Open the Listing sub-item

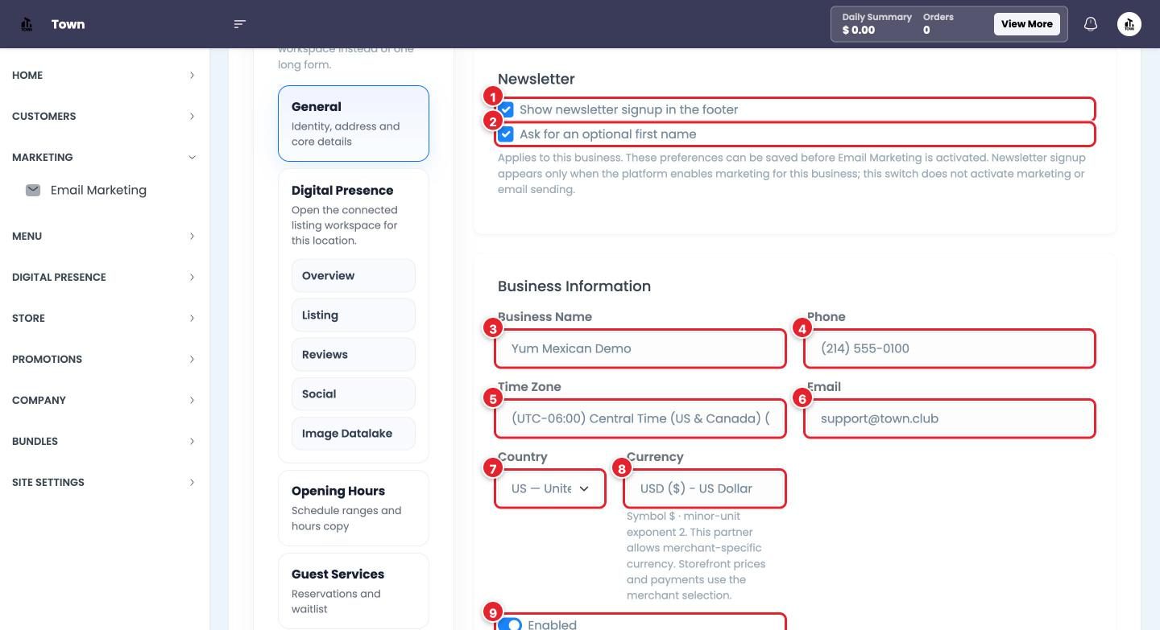pos(354,315)
